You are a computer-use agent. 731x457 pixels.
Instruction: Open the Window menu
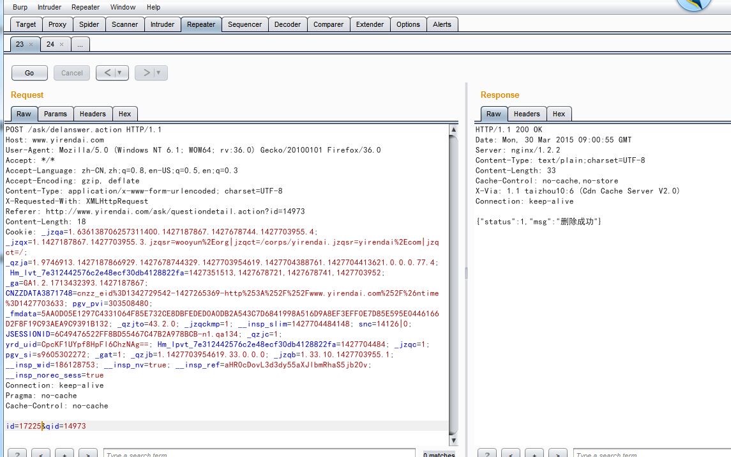click(123, 7)
